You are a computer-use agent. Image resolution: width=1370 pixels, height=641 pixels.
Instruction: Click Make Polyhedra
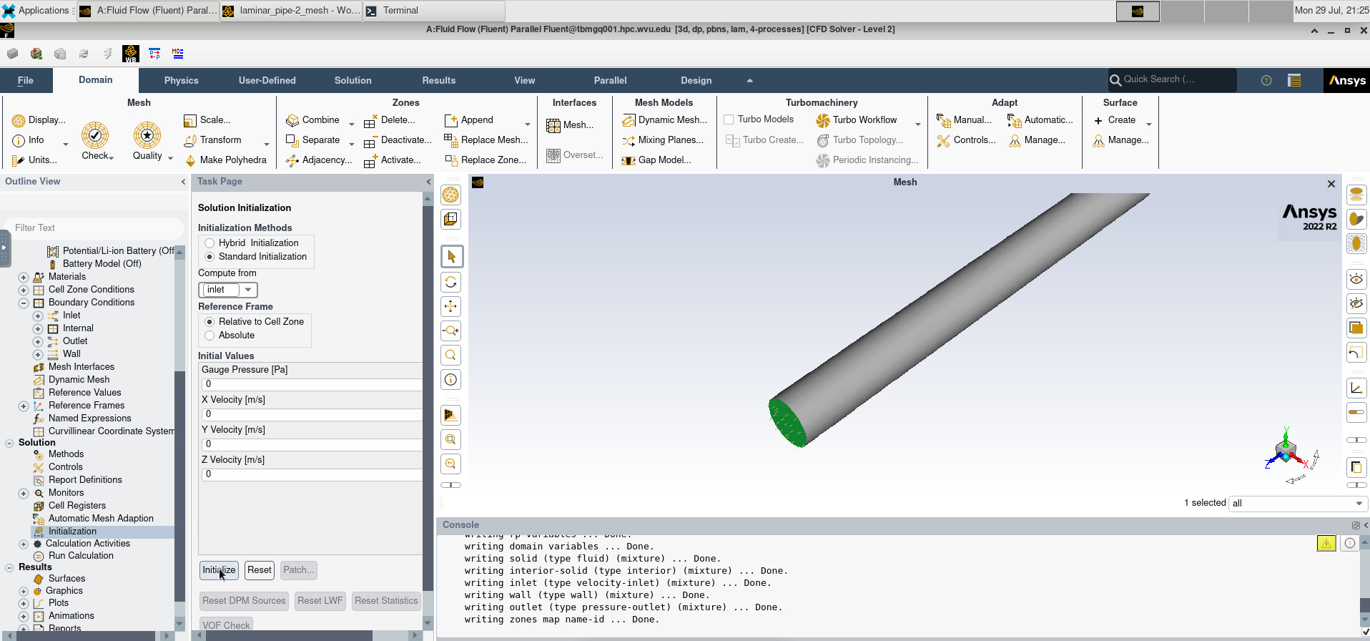[226, 160]
